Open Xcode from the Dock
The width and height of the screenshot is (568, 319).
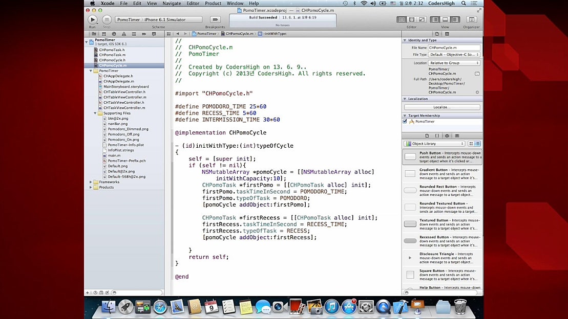(399, 307)
